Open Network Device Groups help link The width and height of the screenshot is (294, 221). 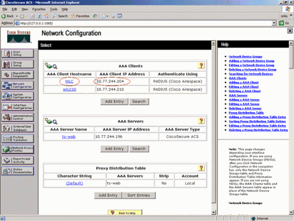(246, 57)
